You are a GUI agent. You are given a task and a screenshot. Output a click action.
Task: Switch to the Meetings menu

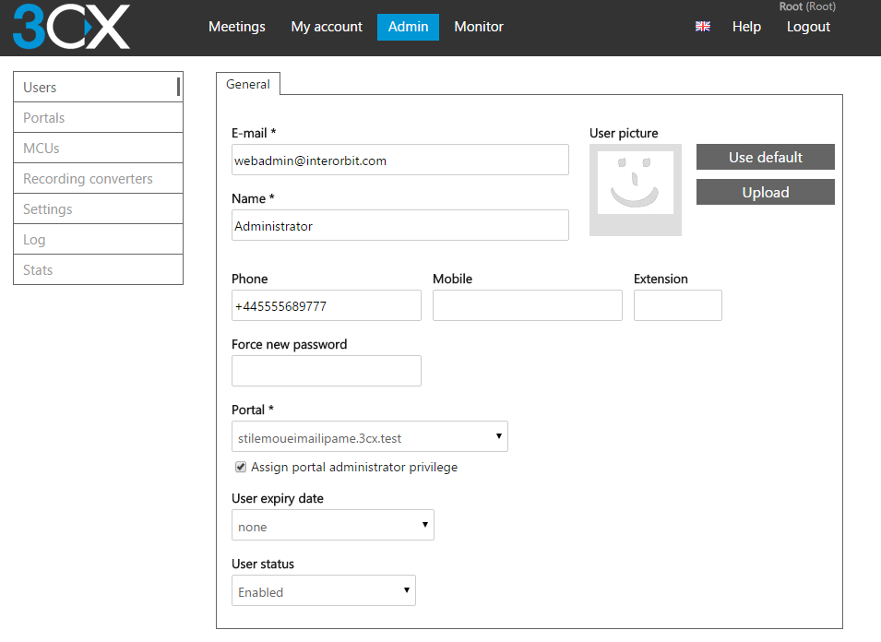(x=236, y=27)
